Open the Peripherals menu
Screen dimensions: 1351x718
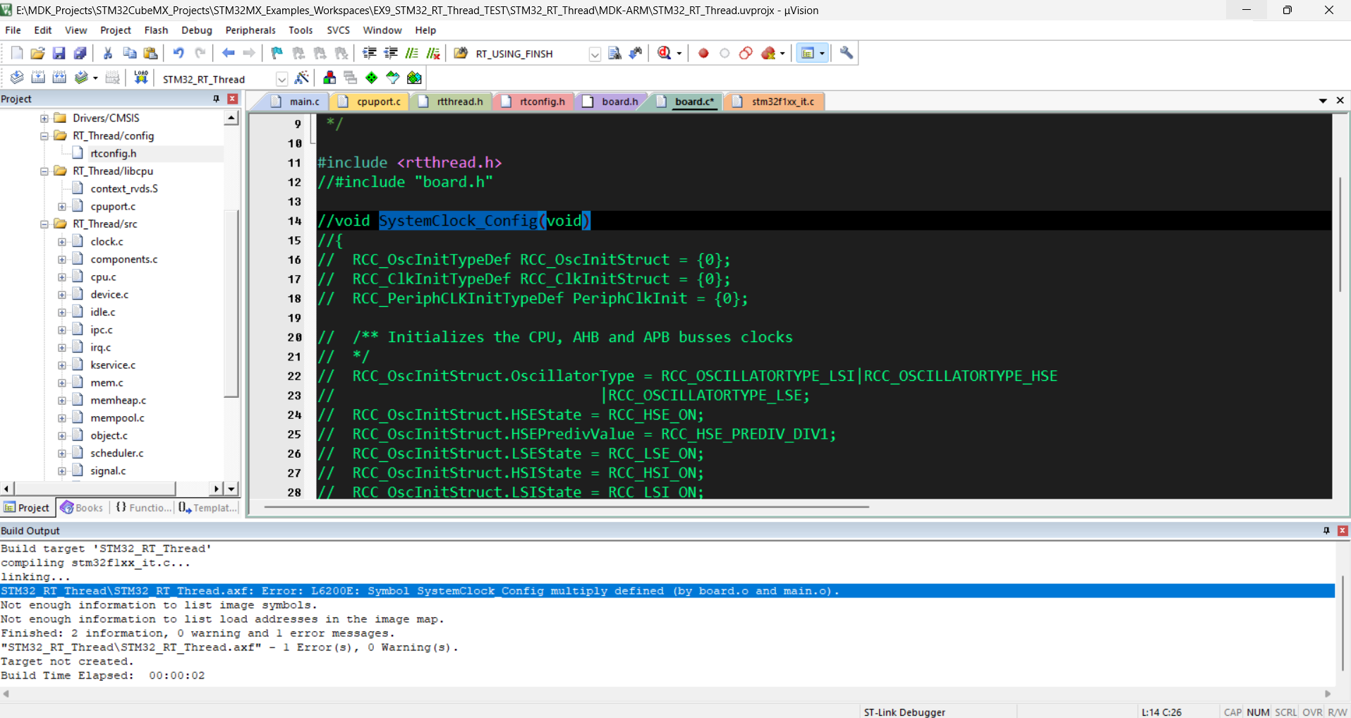(250, 30)
